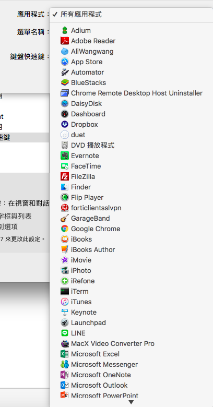This screenshot has width=213, height=407.
Task: Click the iTerm terminal icon
Action: tap(64, 291)
